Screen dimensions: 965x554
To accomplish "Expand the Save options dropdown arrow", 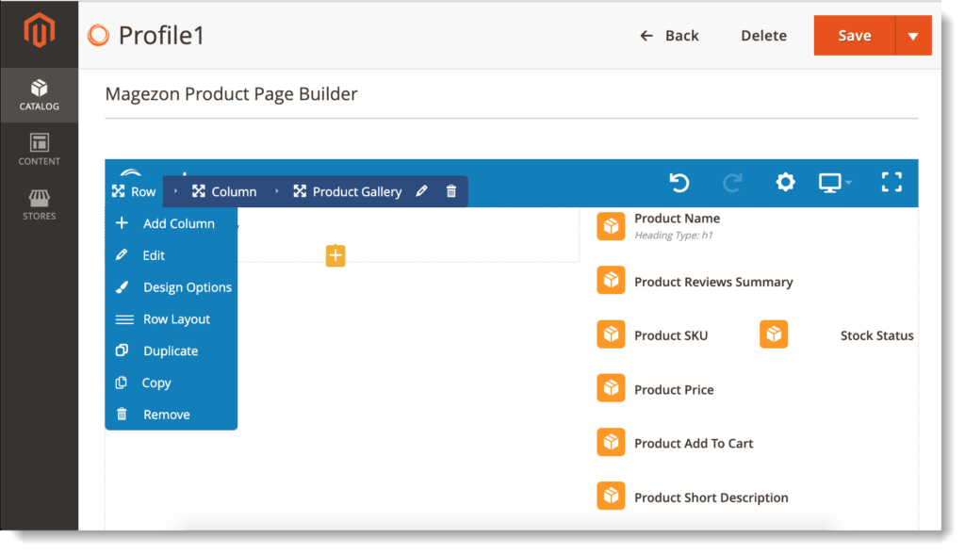I will click(x=913, y=36).
